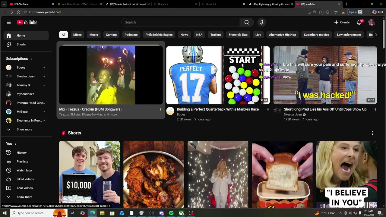Screen dimensions: 386x217
Task: Open the Windows Start menu
Action: pos(5,213)
